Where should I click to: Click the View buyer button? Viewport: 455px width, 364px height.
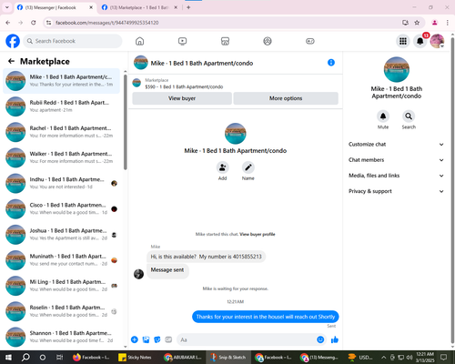point(182,98)
